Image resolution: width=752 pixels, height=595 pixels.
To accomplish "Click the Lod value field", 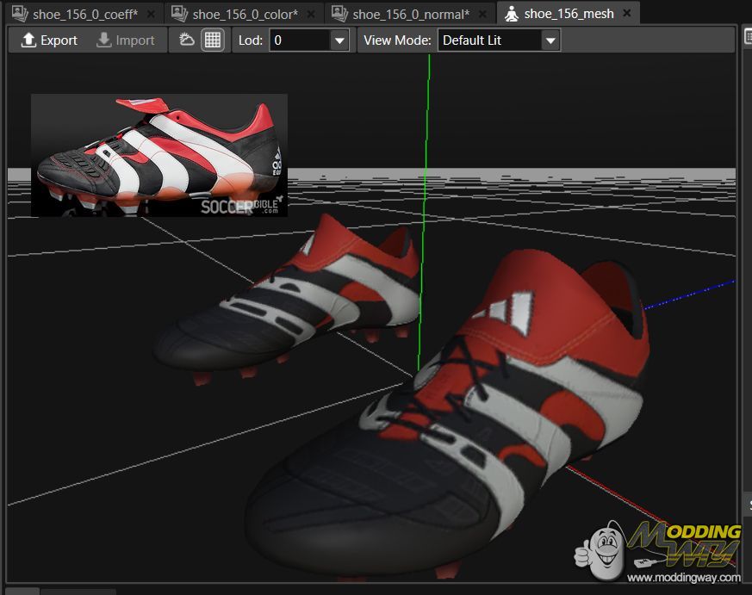I will coord(299,40).
